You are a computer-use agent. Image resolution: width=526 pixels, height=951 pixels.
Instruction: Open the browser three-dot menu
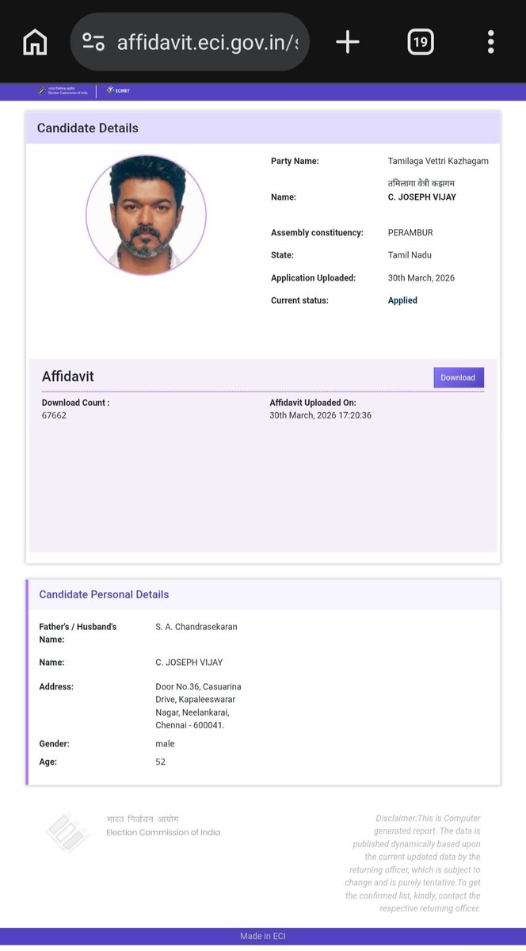(491, 42)
